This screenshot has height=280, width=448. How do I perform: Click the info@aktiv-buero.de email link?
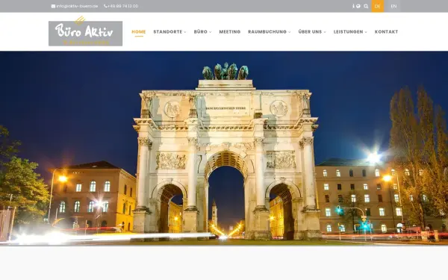pyautogui.click(x=77, y=6)
